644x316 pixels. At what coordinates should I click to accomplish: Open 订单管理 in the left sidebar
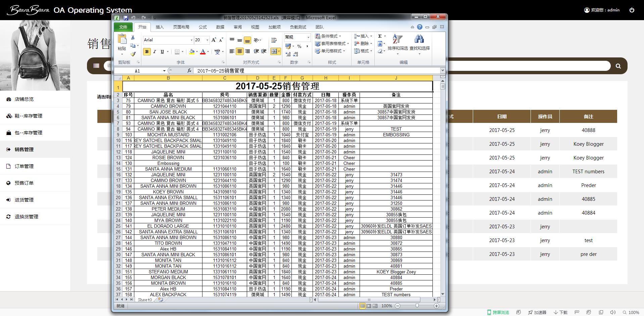tap(24, 166)
